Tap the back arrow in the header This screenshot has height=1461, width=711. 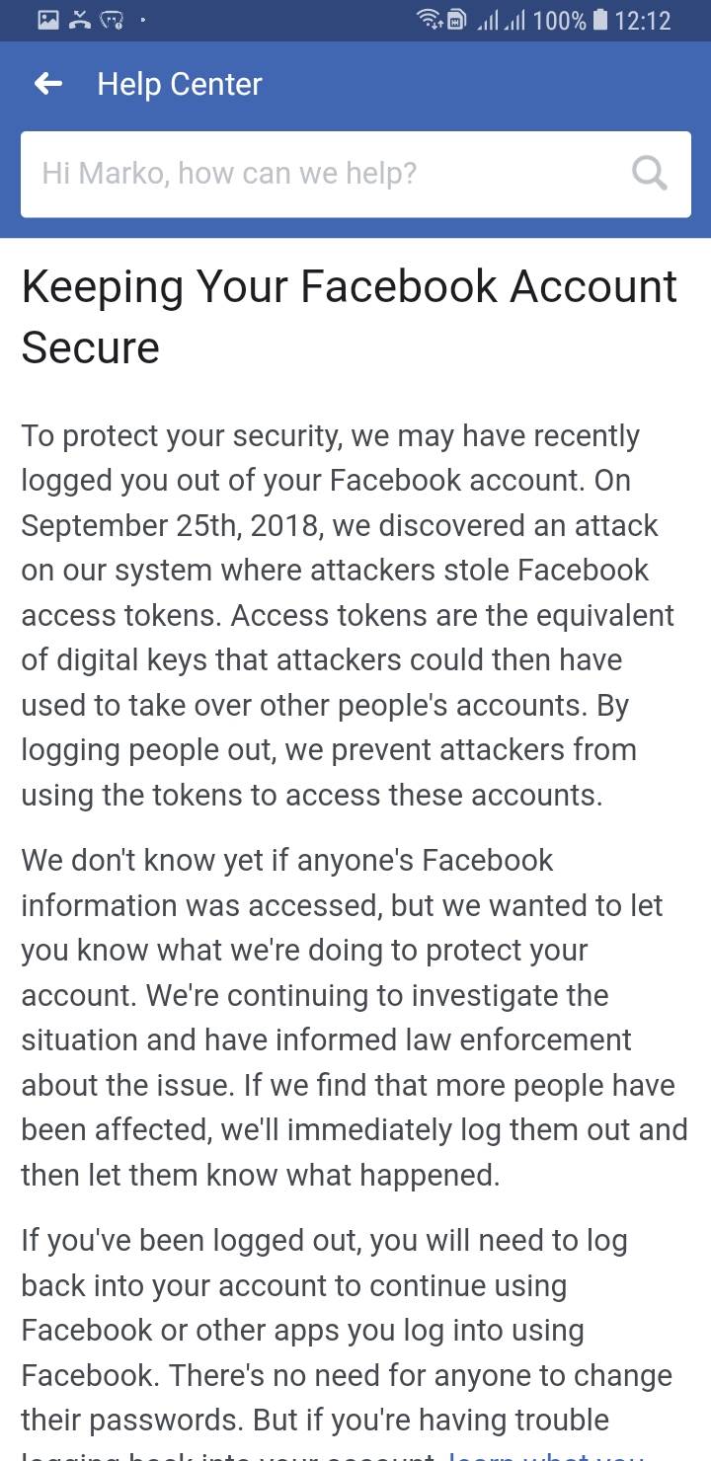[x=47, y=84]
